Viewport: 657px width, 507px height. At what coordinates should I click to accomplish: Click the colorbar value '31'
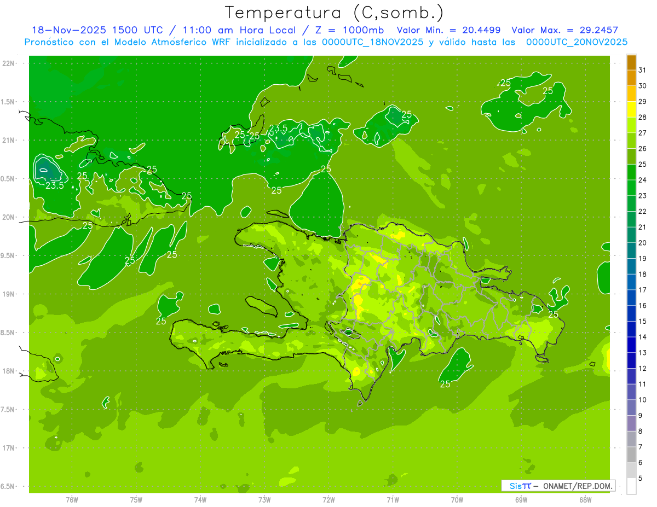pyautogui.click(x=642, y=70)
